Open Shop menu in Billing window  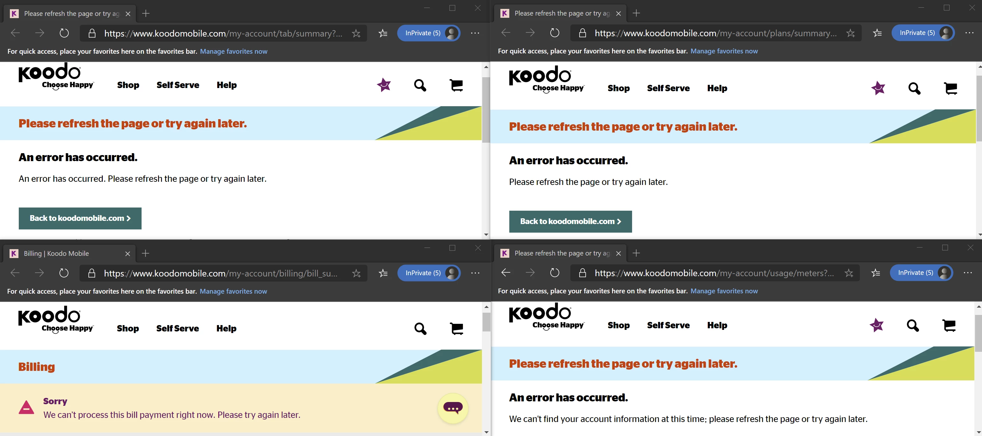(128, 328)
